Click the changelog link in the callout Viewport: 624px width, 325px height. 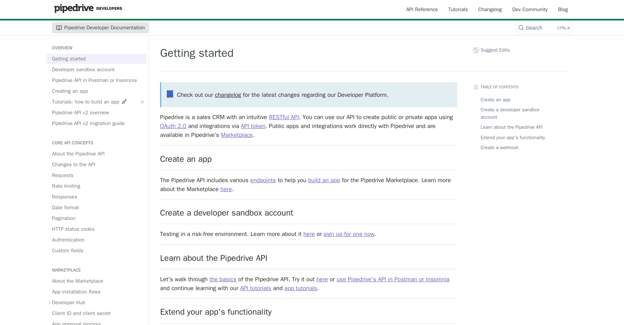click(228, 95)
